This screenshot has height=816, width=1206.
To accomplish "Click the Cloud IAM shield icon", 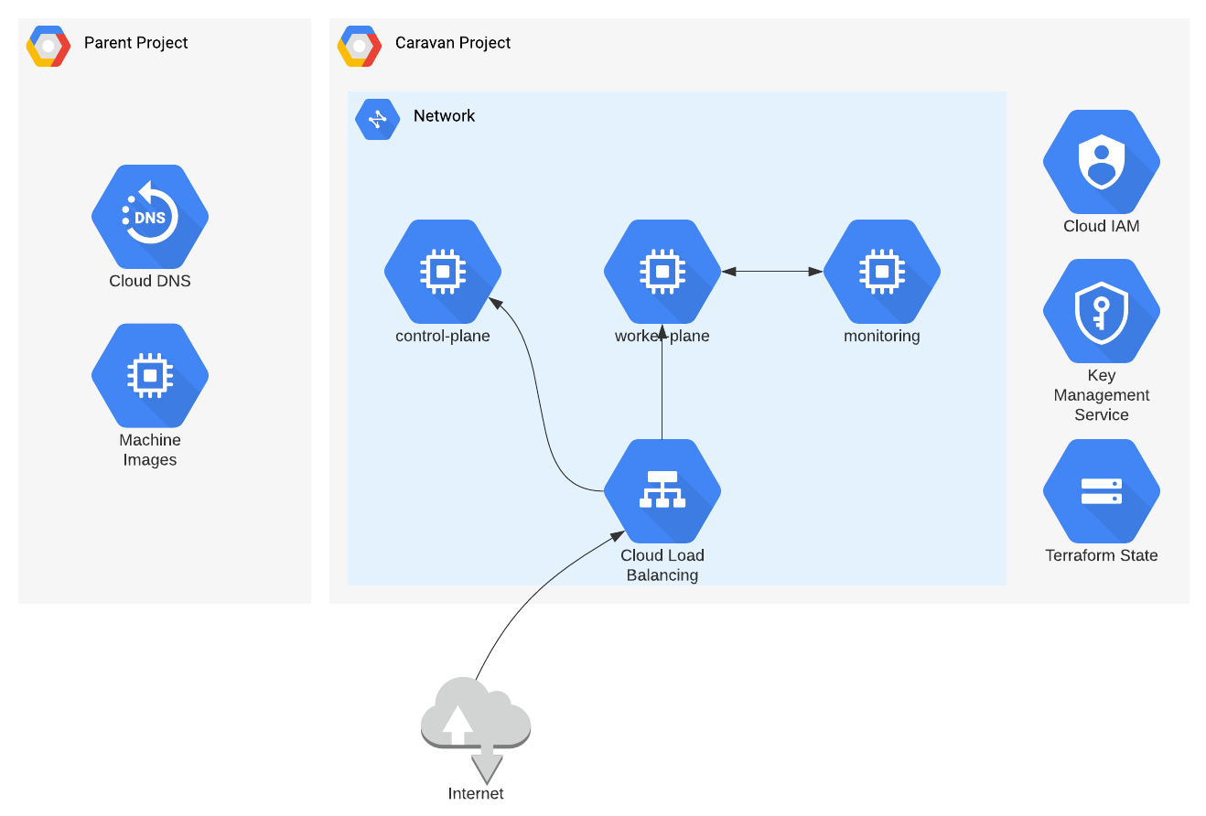I will (1102, 162).
